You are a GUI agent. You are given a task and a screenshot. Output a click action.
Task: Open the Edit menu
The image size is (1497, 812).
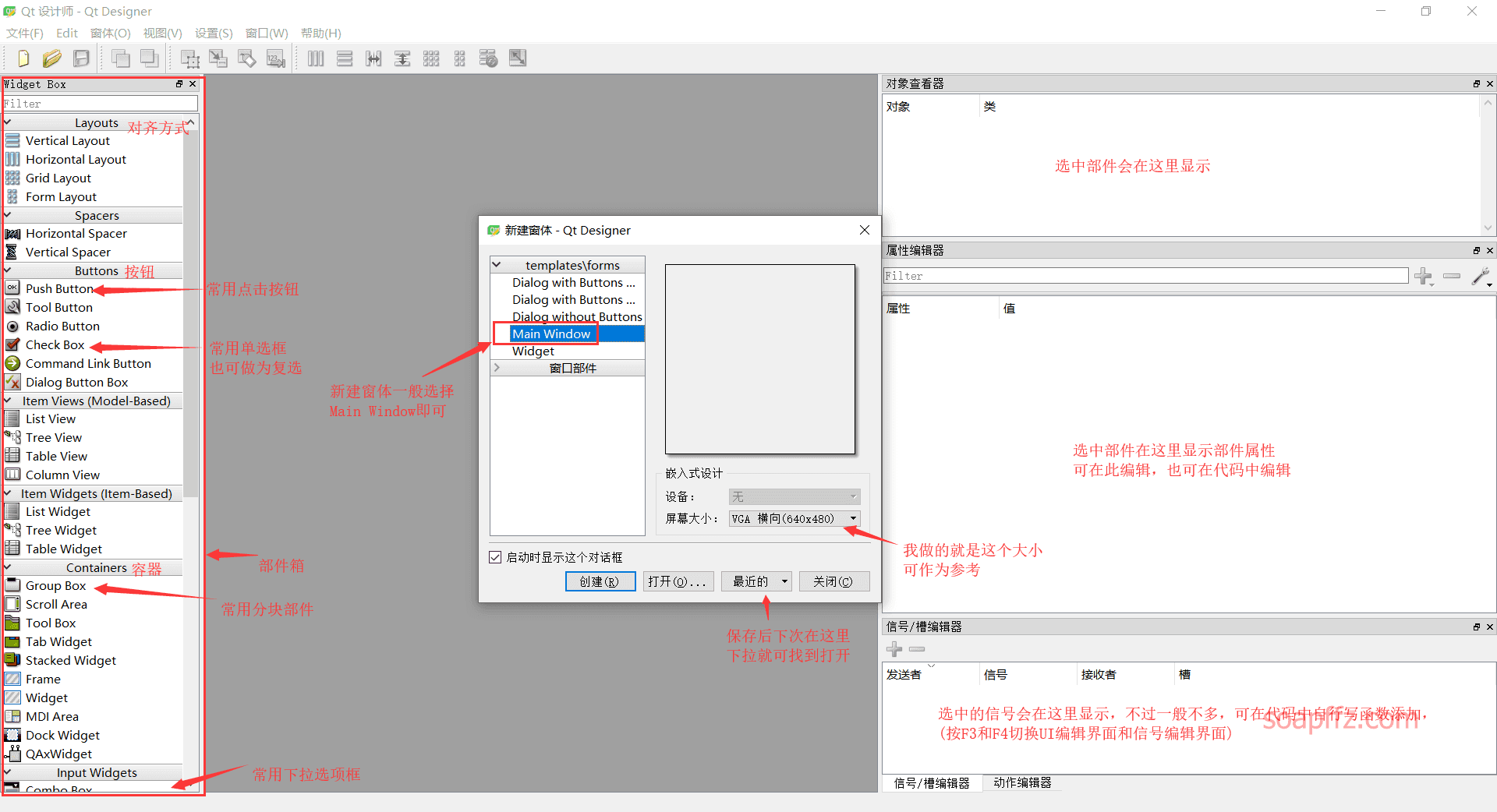coord(67,33)
